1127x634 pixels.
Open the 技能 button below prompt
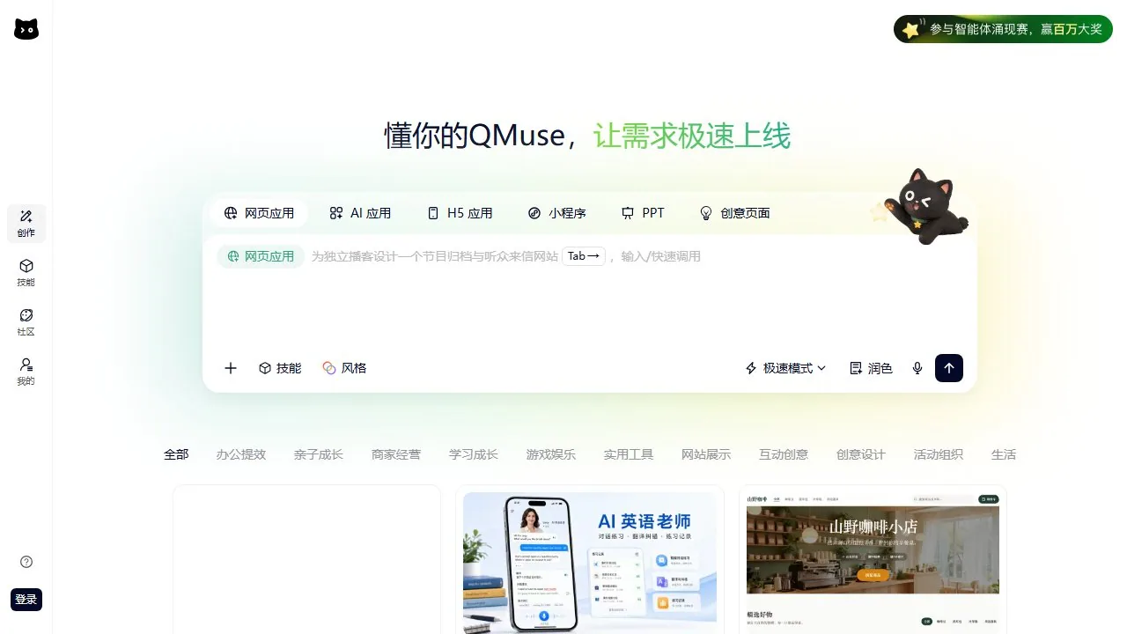tap(280, 368)
